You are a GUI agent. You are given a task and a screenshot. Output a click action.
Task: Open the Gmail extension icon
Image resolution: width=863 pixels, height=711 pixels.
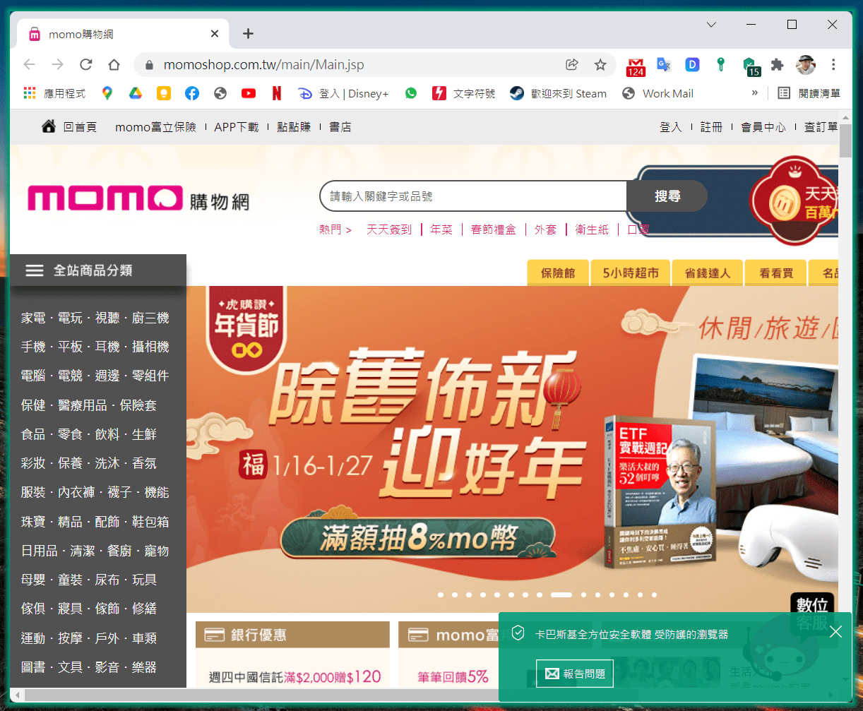pyautogui.click(x=636, y=66)
